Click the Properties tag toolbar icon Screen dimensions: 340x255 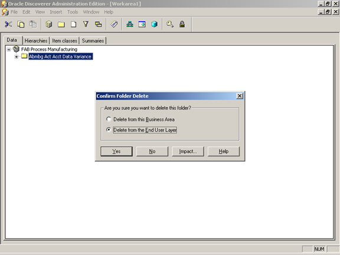[114, 24]
